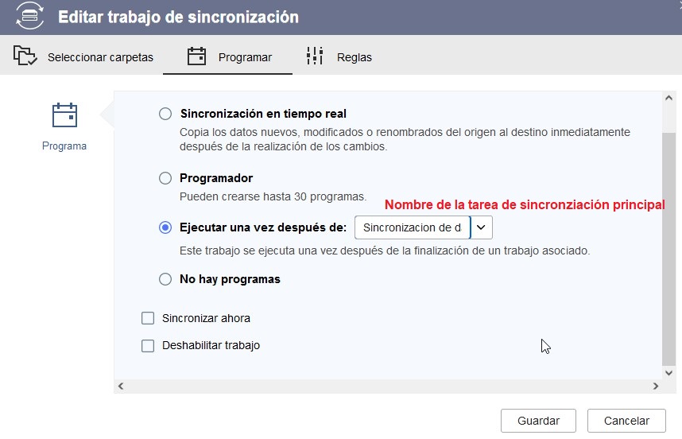Select Sincronización en tiempo real option
This screenshot has height=439, width=682.
[165, 114]
